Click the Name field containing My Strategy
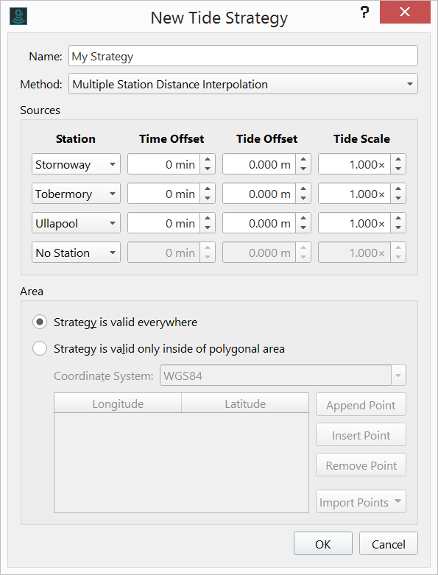 [x=243, y=56]
